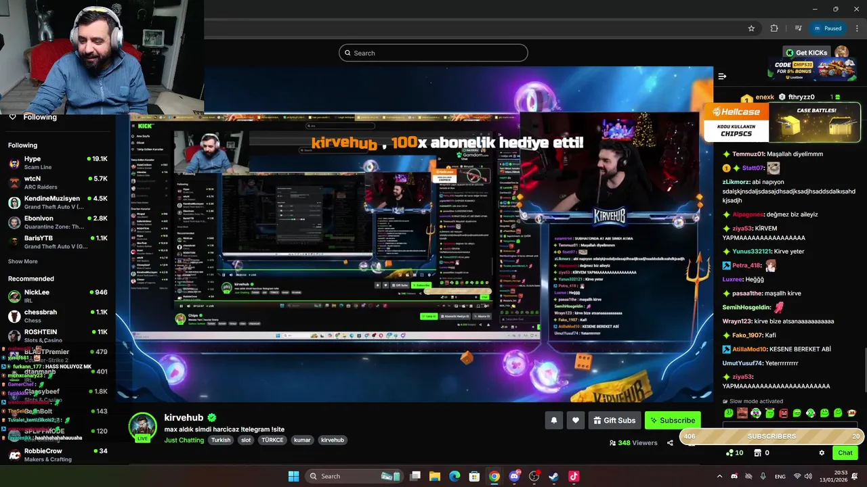Click the notification bell icon under the stream

click(x=553, y=420)
